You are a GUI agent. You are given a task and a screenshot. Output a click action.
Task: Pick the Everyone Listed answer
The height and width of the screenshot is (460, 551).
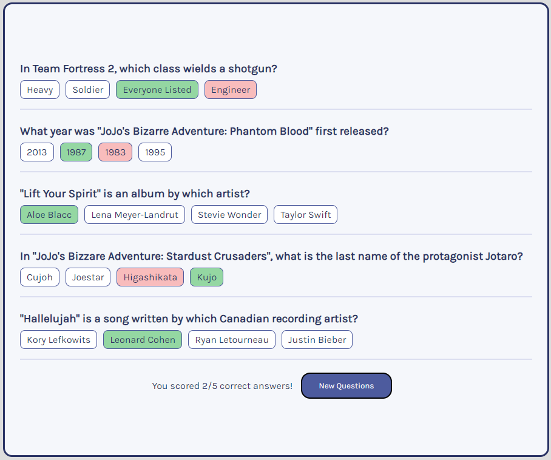pyautogui.click(x=157, y=90)
